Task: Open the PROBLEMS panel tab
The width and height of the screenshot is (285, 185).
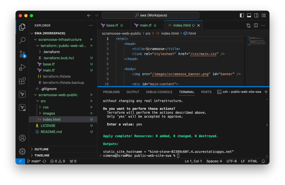Action: click(x=111, y=92)
